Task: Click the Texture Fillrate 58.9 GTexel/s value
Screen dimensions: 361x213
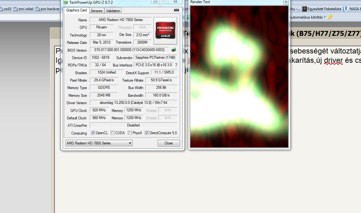Action: (x=161, y=80)
